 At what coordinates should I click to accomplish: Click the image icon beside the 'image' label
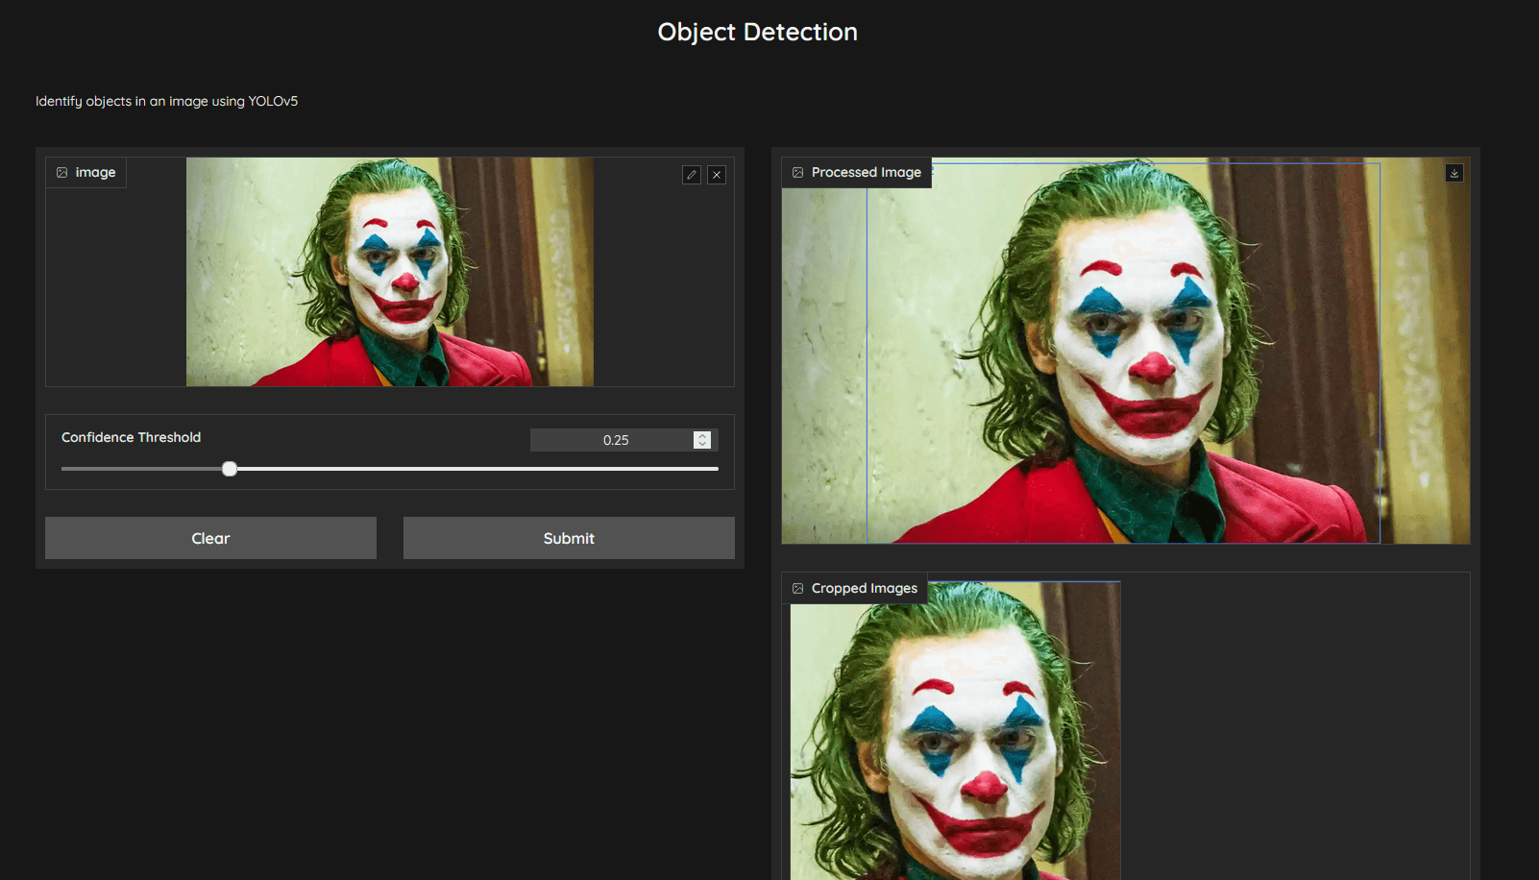[x=62, y=172]
